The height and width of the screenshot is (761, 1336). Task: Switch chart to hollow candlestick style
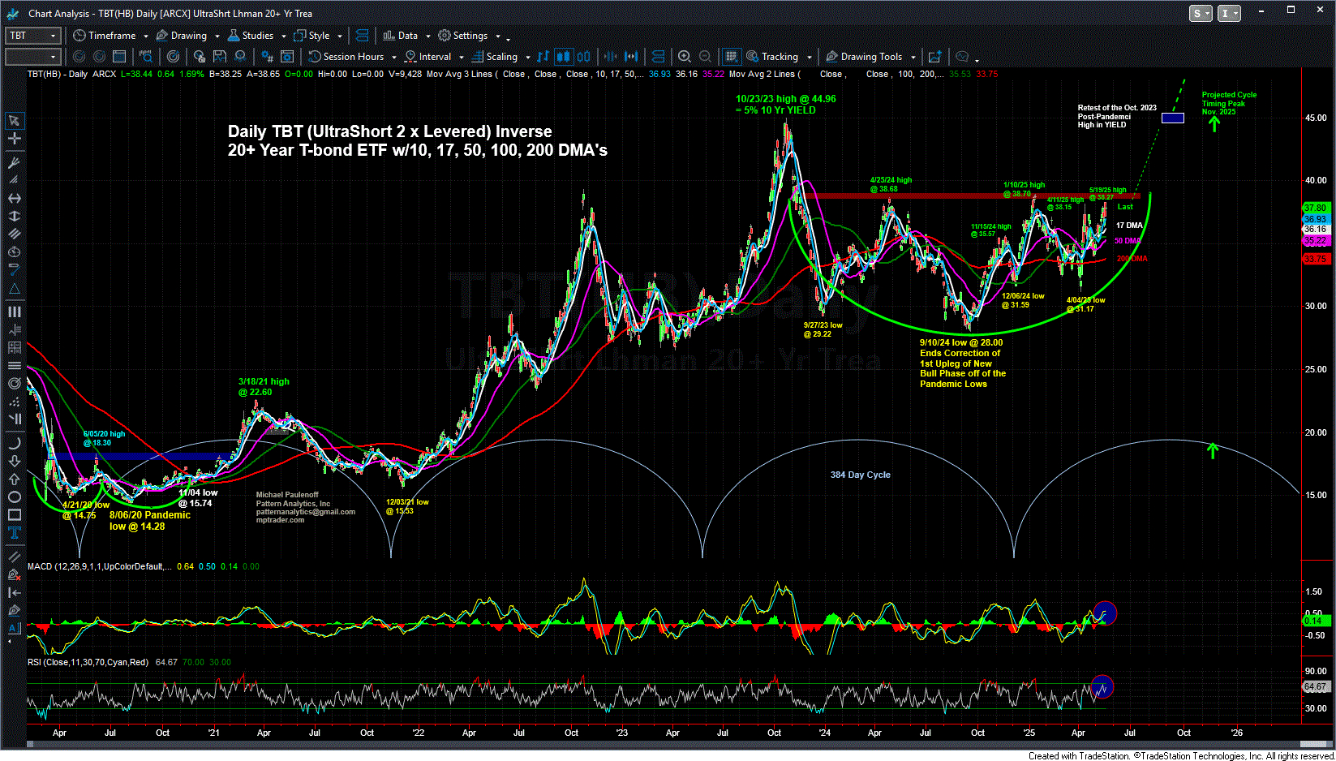[584, 57]
